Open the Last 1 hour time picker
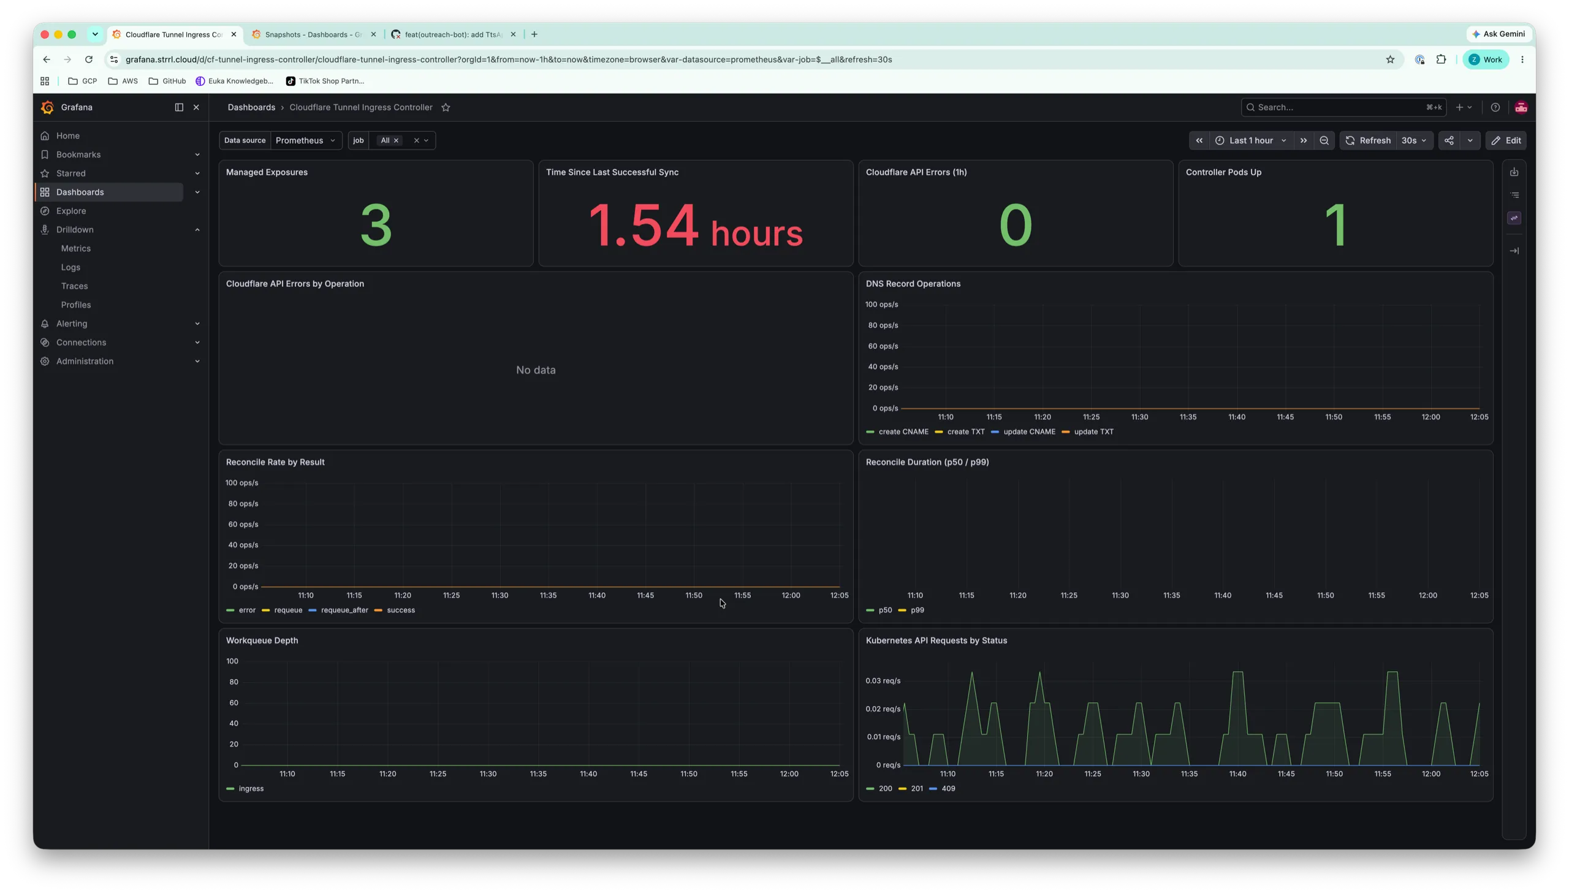 1251,140
